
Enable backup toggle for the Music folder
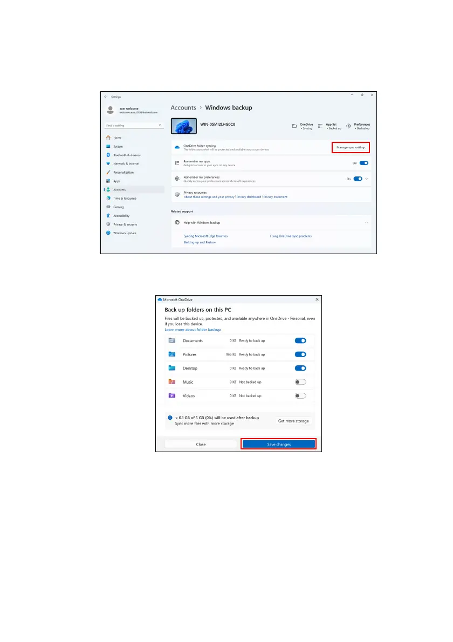pyautogui.click(x=300, y=382)
